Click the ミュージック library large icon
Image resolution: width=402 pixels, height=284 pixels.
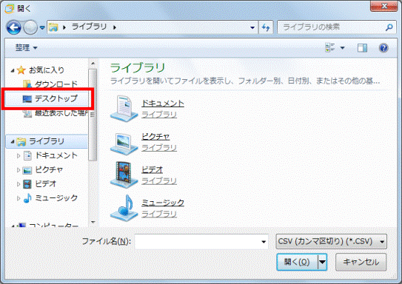[x=124, y=208]
